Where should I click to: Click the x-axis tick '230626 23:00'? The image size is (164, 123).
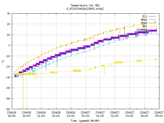[71, 114]
